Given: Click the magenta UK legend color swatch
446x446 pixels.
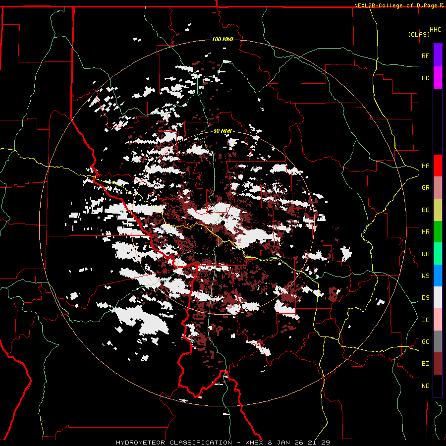Looking at the screenshot, I should point(438,78).
